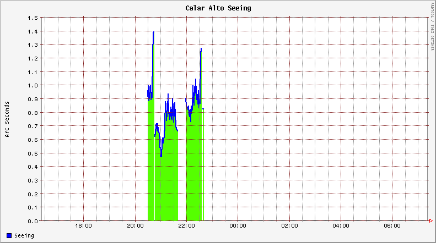The height and width of the screenshot is (243, 436).
Task: Click the 0.0 y-axis tick label
Action: [33, 221]
